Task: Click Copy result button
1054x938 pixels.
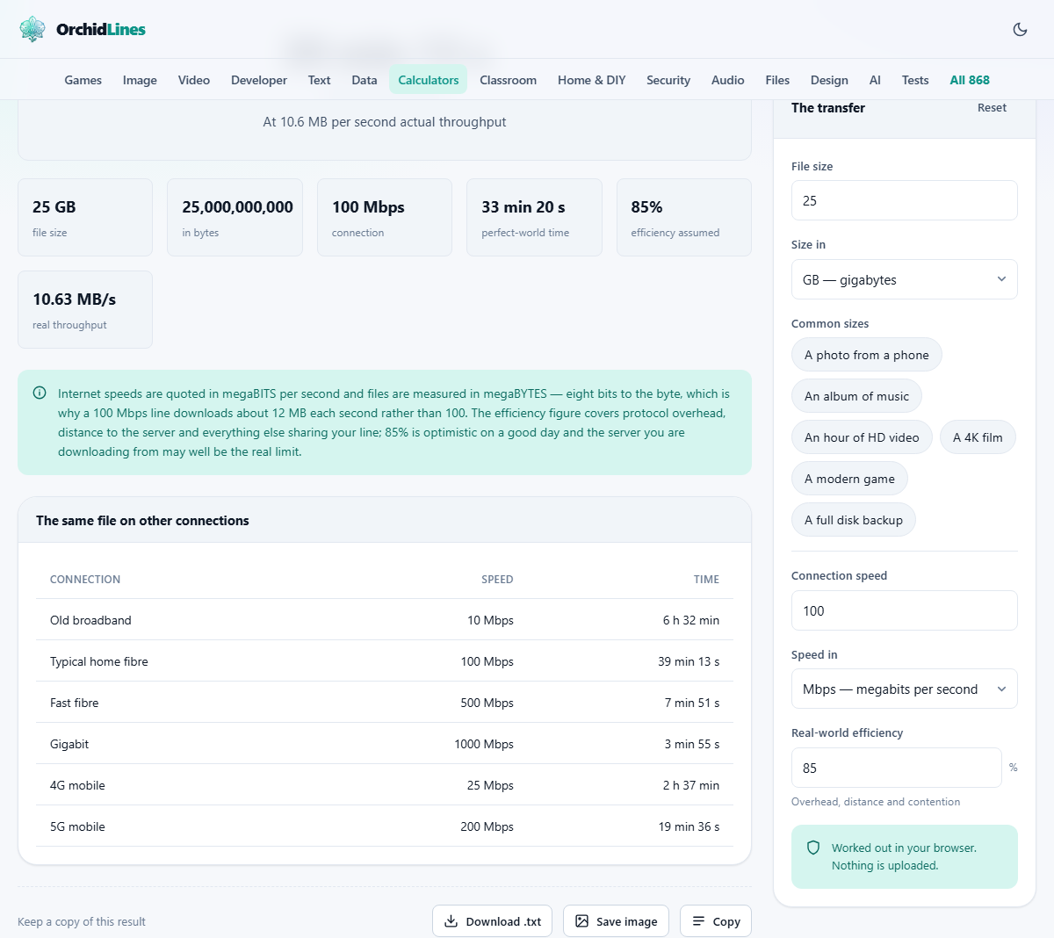Action: [716, 921]
